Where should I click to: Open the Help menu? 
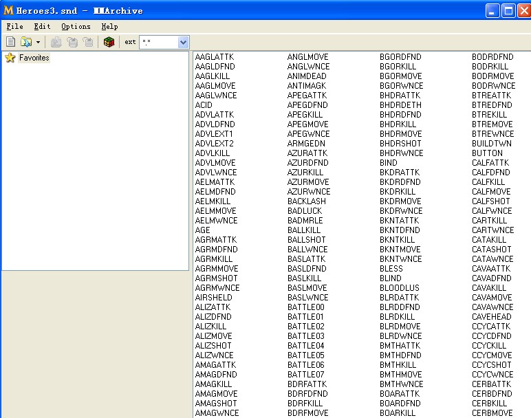[x=110, y=26]
